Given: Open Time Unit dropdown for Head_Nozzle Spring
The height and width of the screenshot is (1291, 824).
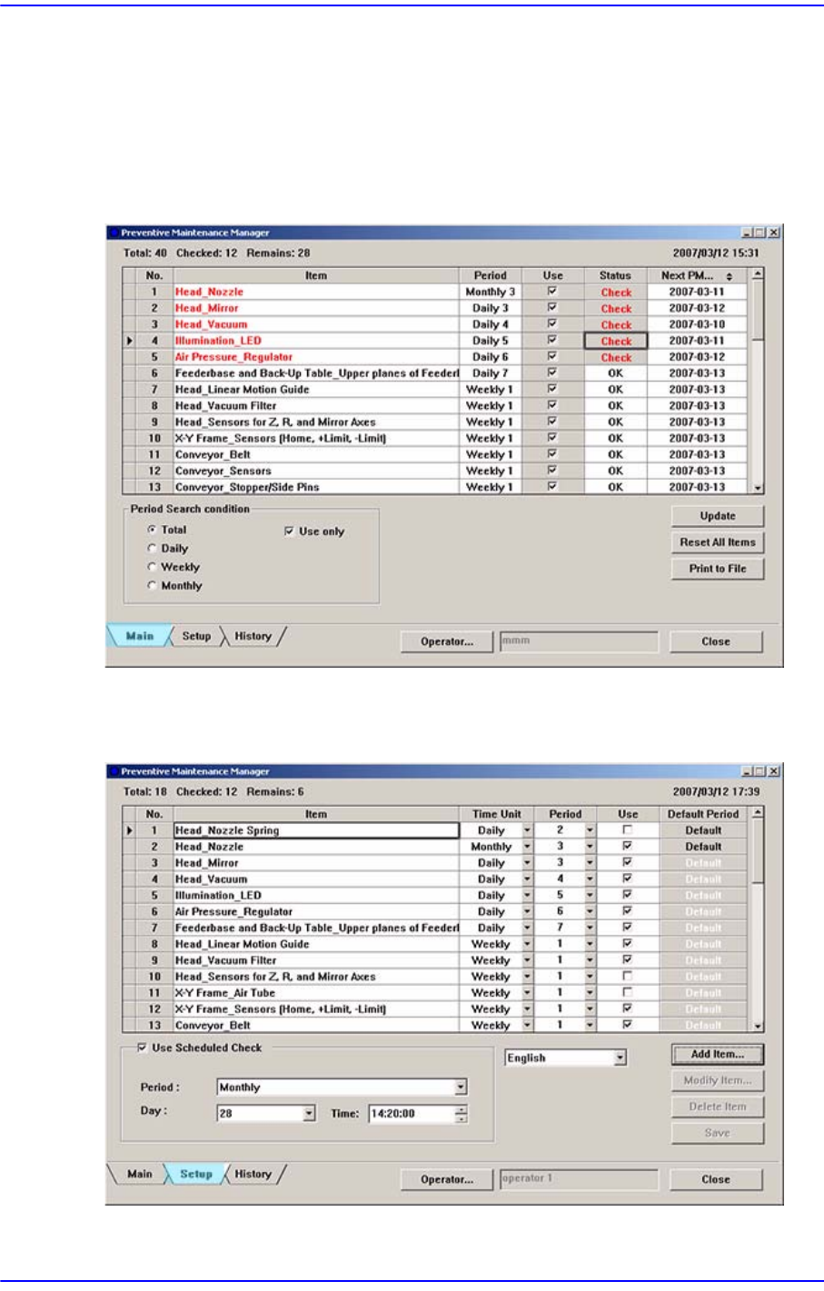Looking at the screenshot, I should click(527, 830).
